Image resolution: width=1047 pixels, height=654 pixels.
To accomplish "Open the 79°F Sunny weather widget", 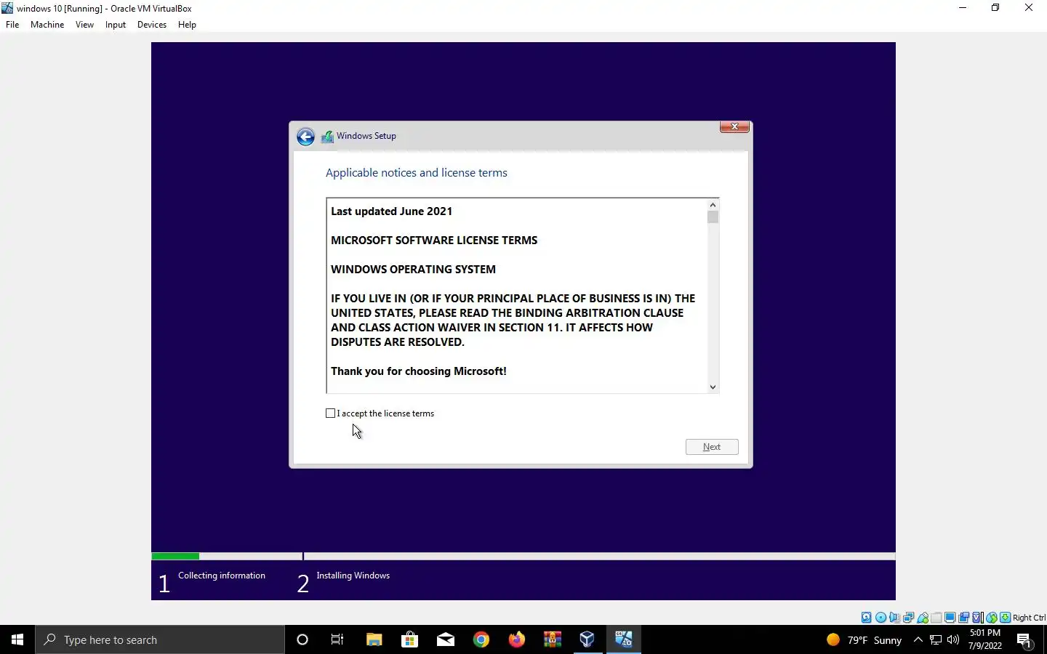I will pyautogui.click(x=865, y=639).
